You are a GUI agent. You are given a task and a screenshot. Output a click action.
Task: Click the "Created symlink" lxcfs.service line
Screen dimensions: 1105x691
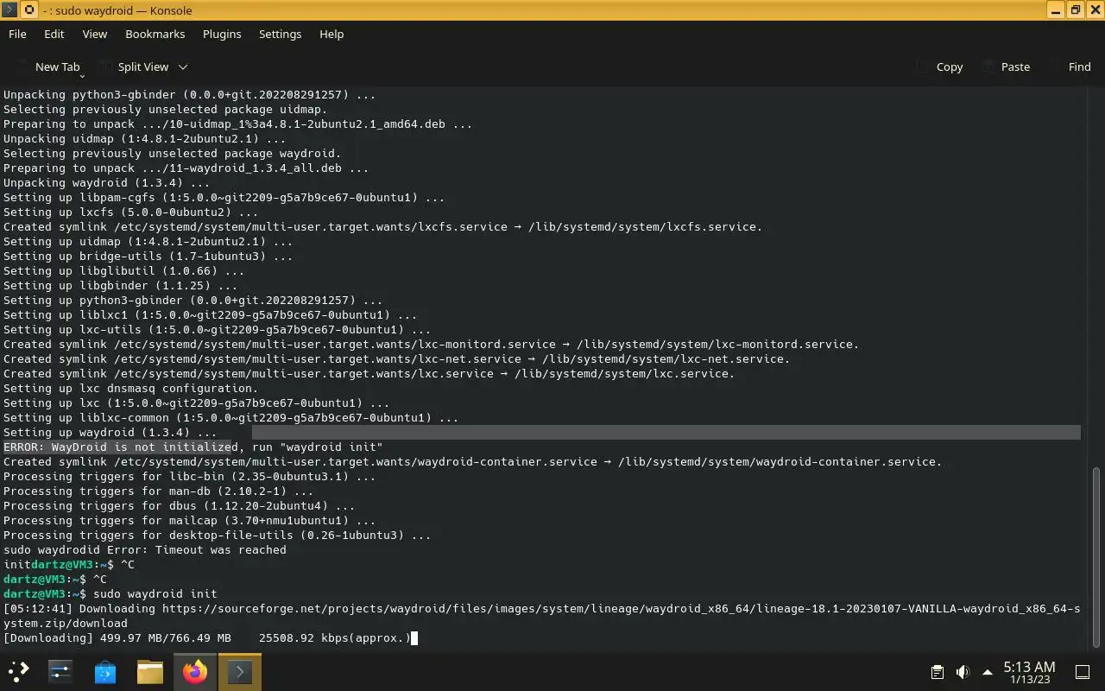pyautogui.click(x=383, y=226)
